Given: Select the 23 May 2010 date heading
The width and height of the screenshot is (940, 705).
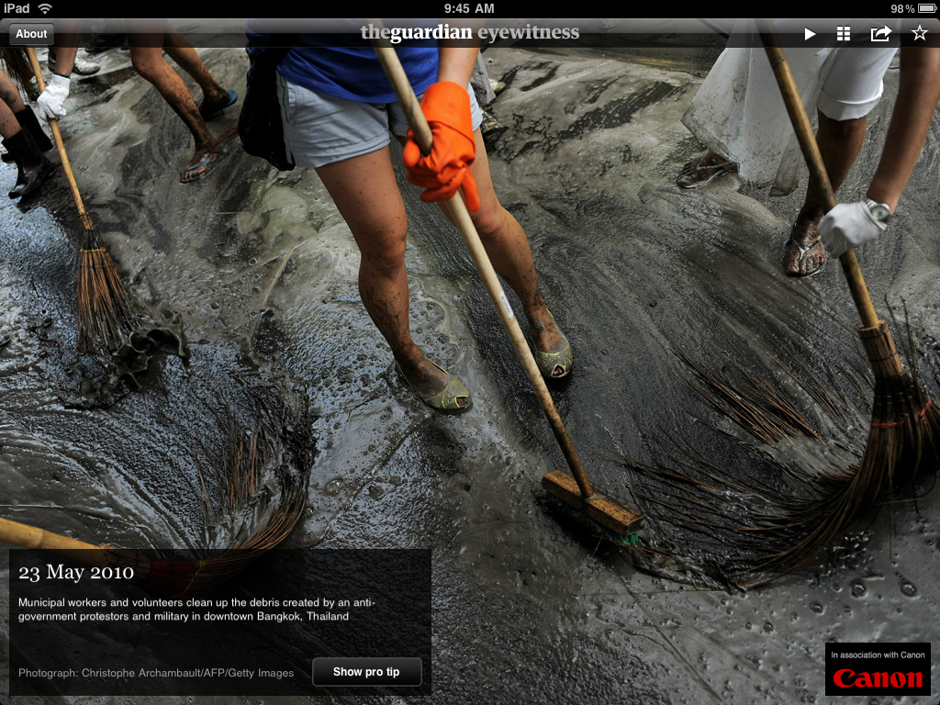Looking at the screenshot, I should click(x=76, y=573).
